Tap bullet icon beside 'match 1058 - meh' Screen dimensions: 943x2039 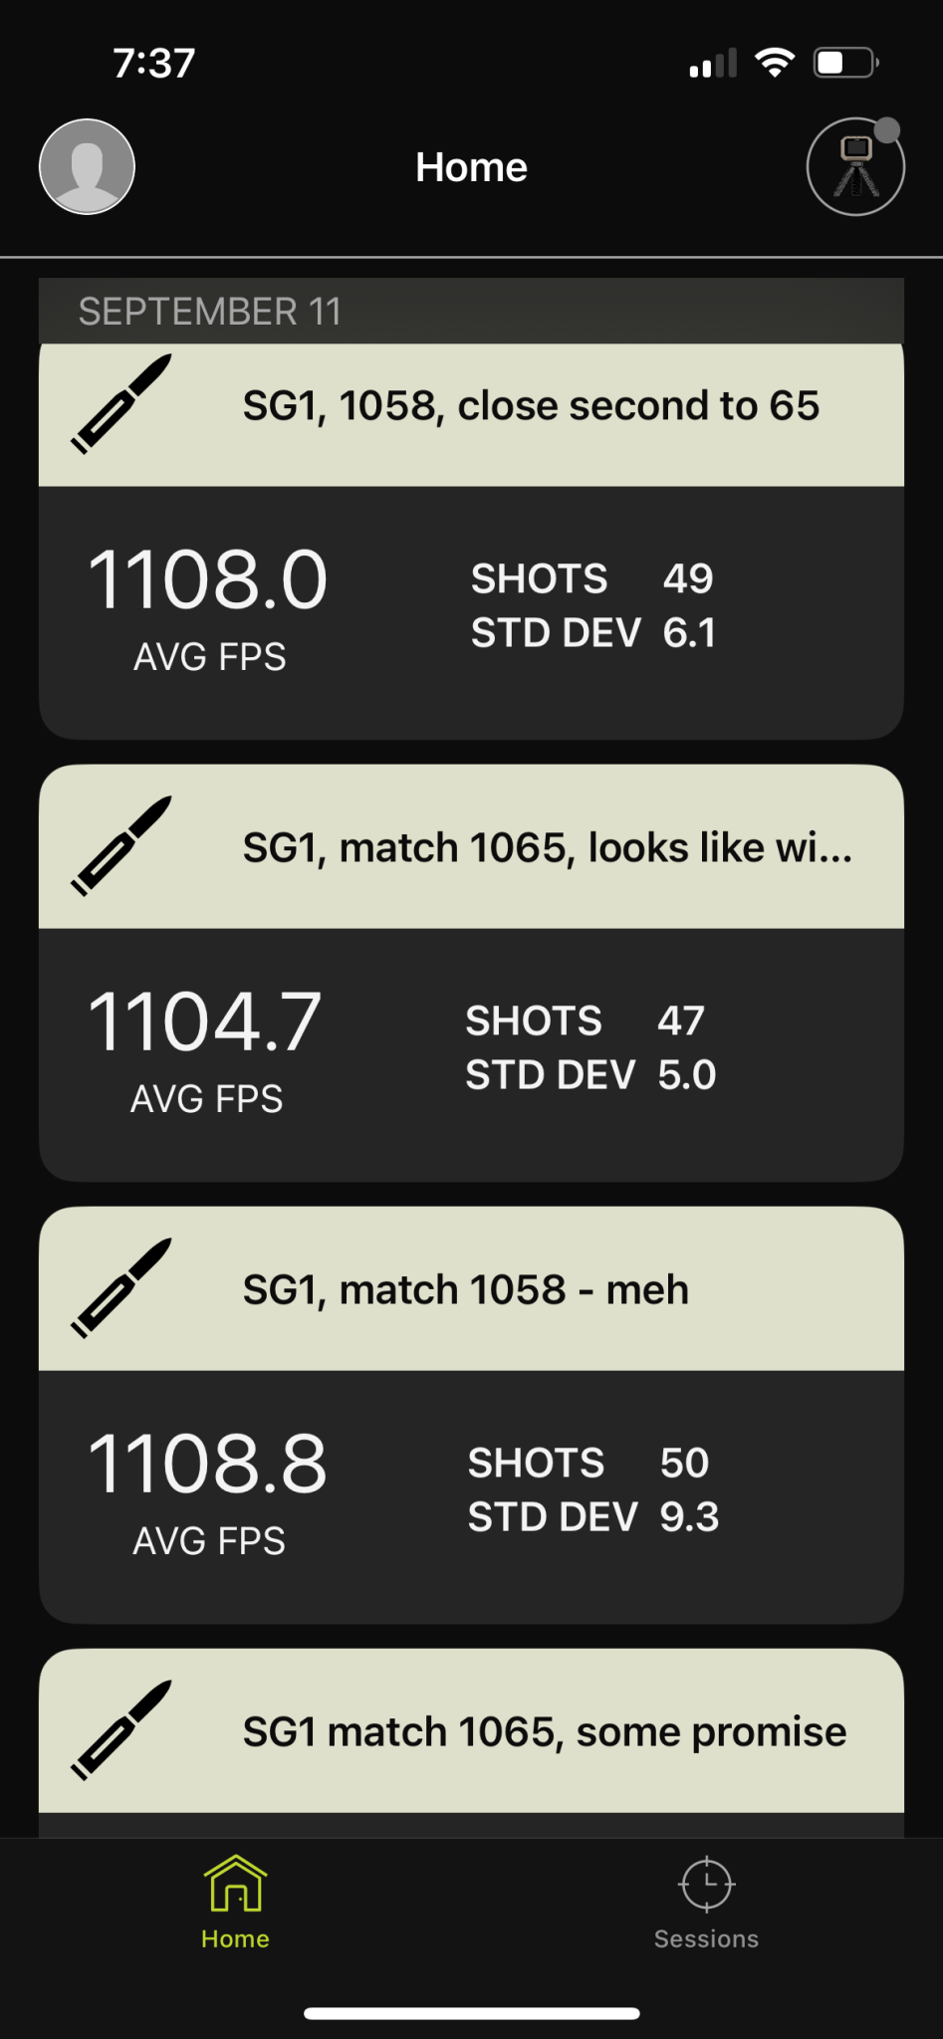click(x=121, y=1288)
